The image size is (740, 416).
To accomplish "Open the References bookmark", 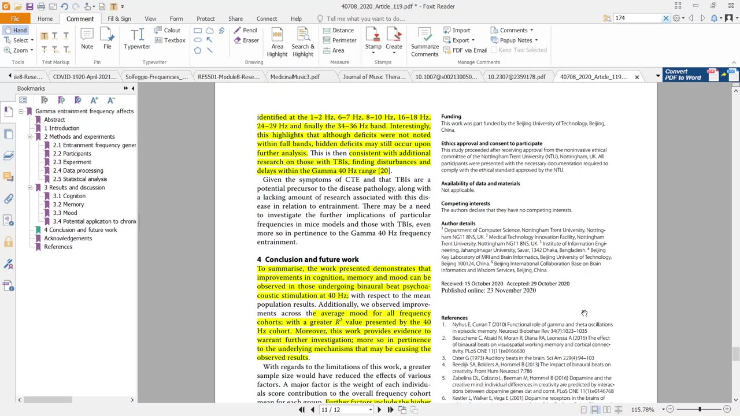I will pyautogui.click(x=58, y=247).
